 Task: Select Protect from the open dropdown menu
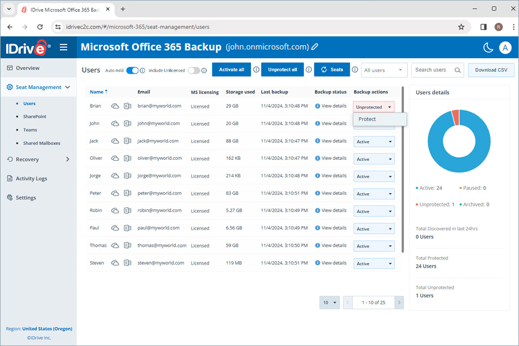tap(367, 119)
